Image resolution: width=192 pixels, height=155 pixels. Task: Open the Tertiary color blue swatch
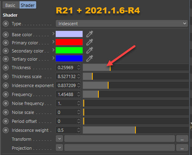pyautogui.click(x=69, y=58)
